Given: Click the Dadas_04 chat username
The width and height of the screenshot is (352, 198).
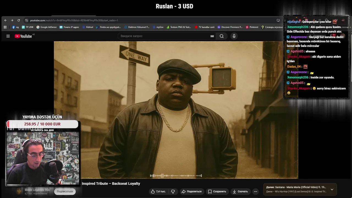Looking at the screenshot, I should pyautogui.click(x=294, y=67).
